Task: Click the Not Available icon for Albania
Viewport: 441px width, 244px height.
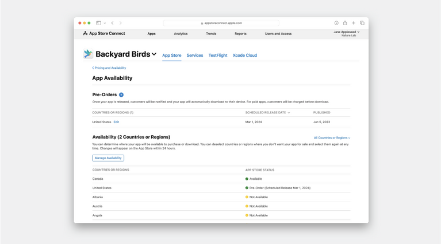Action: [x=247, y=197]
